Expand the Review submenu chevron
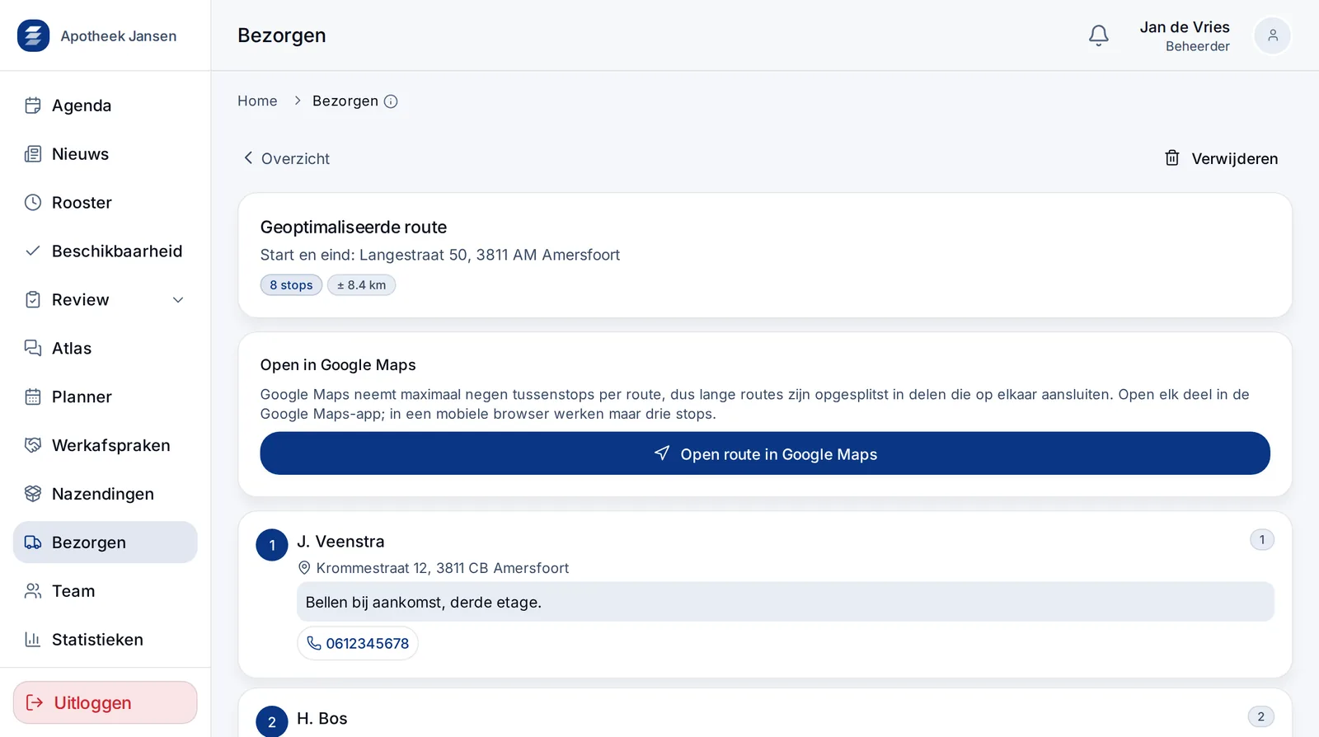The height and width of the screenshot is (737, 1319). point(178,300)
